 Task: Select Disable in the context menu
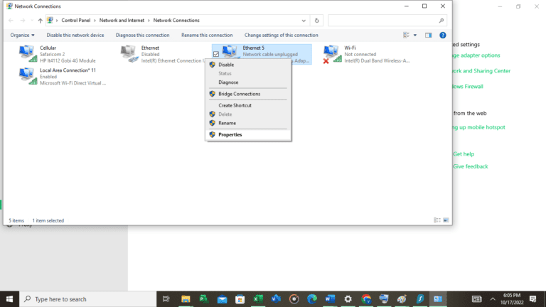226,65
